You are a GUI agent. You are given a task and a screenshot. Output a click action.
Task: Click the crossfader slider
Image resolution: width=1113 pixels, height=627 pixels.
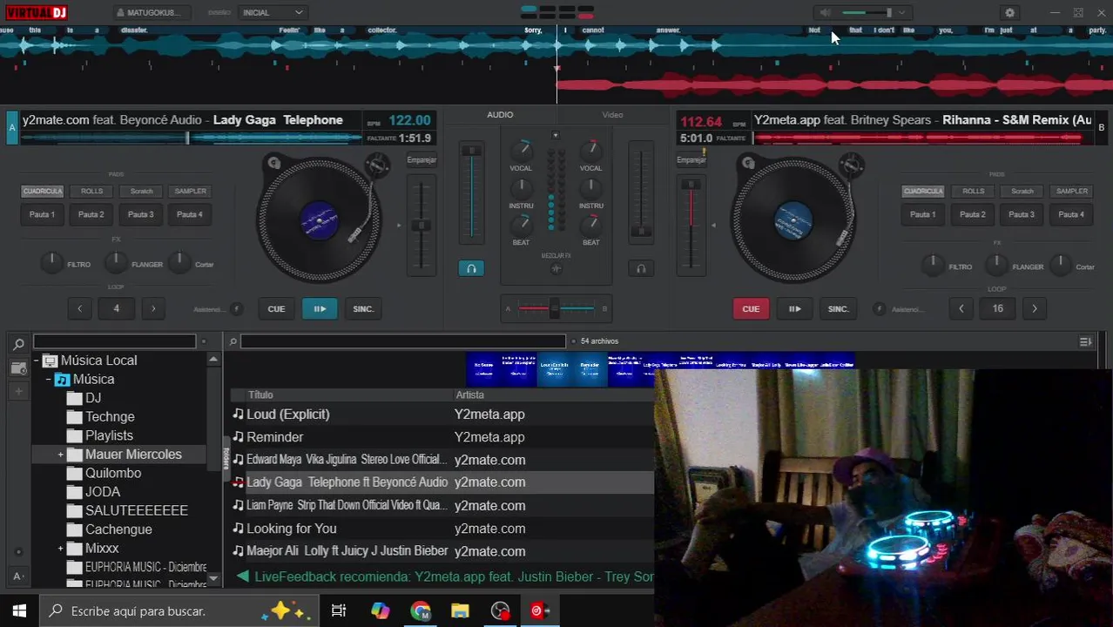(x=556, y=308)
